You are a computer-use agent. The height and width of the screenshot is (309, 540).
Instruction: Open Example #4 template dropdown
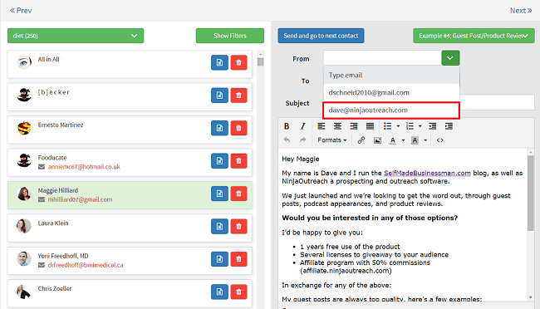(x=474, y=36)
